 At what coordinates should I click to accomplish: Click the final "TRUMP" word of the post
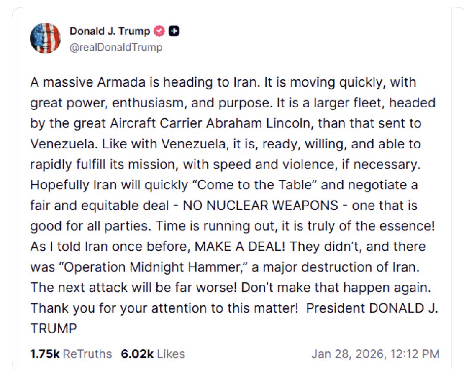click(x=54, y=329)
